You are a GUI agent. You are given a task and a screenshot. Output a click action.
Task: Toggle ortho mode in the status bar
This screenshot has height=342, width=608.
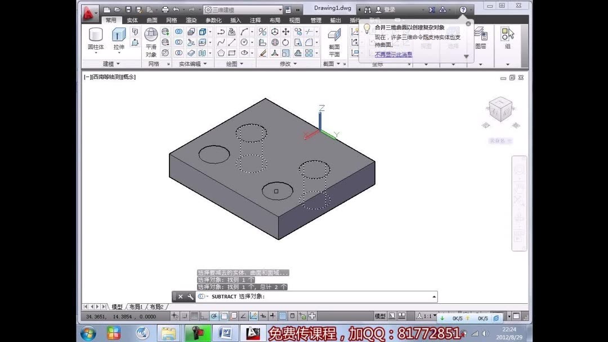204,316
